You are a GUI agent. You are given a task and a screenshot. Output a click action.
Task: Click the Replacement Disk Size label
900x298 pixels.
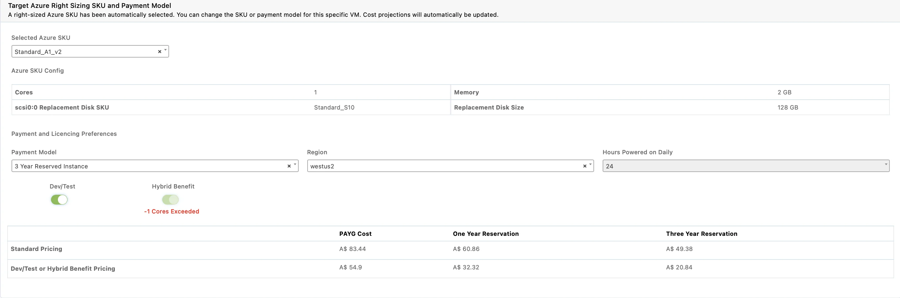pos(489,108)
